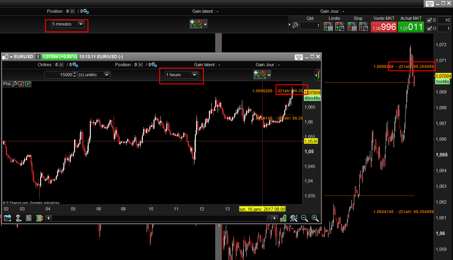Viewport: 453px width, 260px height.
Task: Increase the 15000 quantity with the up stepper
Action: [x=75, y=73]
